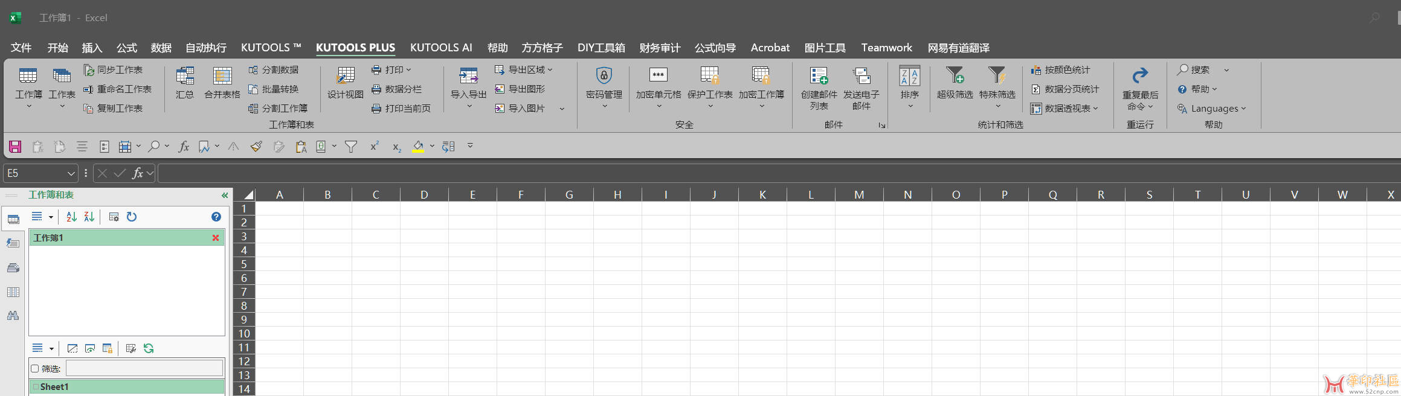
Task: Collapse the 工作簿和表 navigation pane
Action: pos(225,195)
